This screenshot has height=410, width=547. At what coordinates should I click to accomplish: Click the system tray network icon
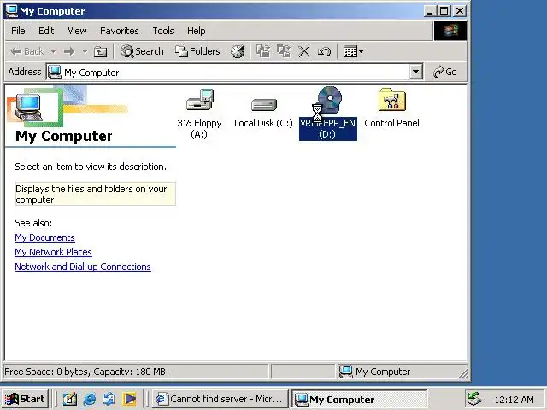(475, 399)
